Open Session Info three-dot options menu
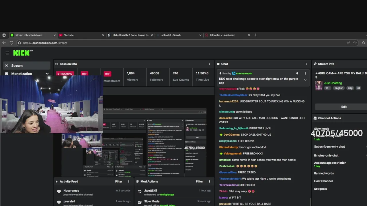The image size is (367, 206). (x=209, y=64)
